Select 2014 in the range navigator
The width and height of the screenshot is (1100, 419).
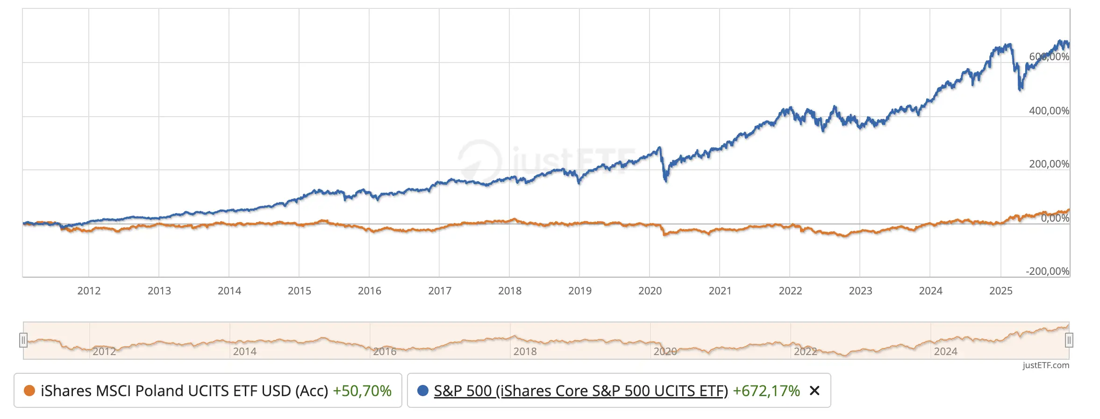pos(244,351)
